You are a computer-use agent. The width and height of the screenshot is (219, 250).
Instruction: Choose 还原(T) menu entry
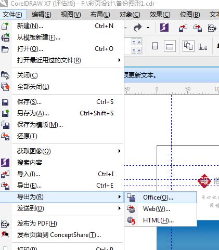tap(62, 136)
